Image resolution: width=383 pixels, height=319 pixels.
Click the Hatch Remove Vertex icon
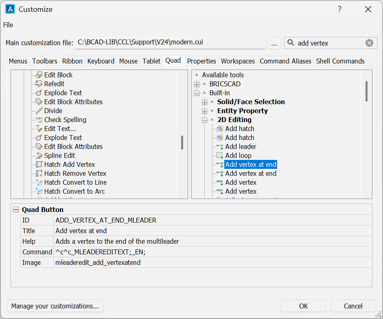coord(39,174)
